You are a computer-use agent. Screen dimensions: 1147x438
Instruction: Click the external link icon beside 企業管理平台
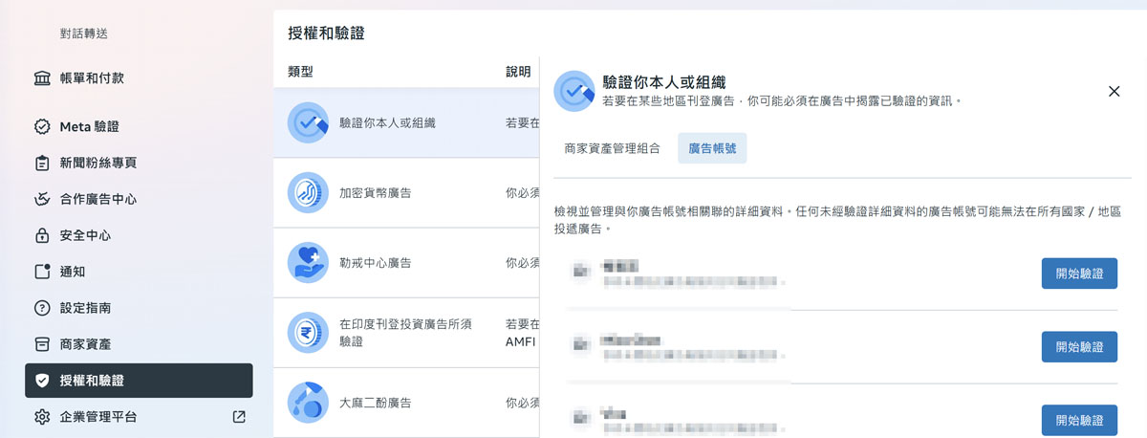(x=239, y=417)
